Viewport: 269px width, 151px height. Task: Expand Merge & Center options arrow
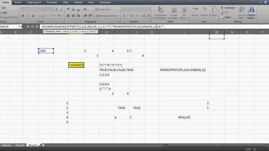119,16
